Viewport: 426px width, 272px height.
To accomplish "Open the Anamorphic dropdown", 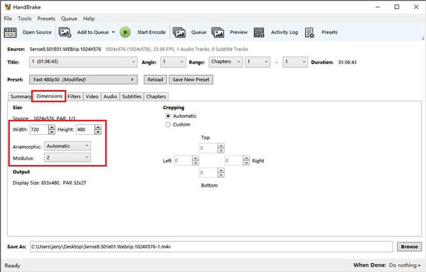I will (68, 146).
